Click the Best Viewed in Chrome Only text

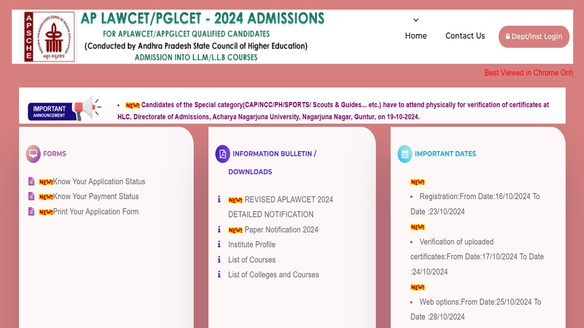[x=529, y=73]
